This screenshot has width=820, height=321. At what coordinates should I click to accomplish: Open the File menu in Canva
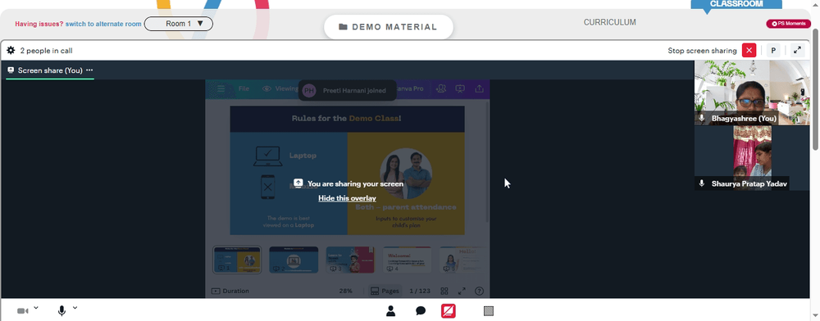tap(244, 88)
